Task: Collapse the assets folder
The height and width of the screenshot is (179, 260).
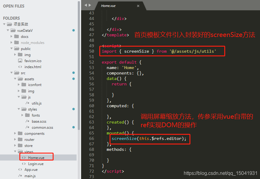Action: point(15,79)
